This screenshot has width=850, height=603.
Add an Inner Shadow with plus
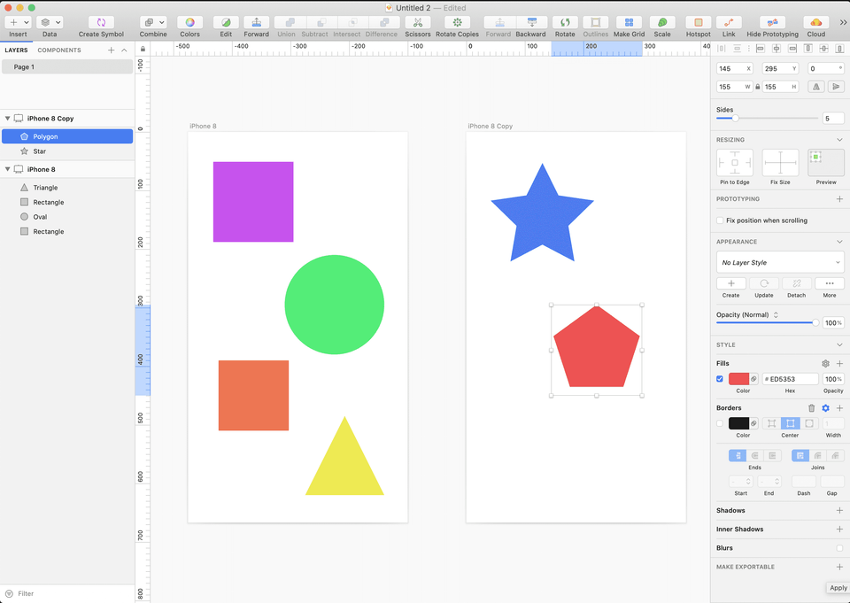pos(839,530)
